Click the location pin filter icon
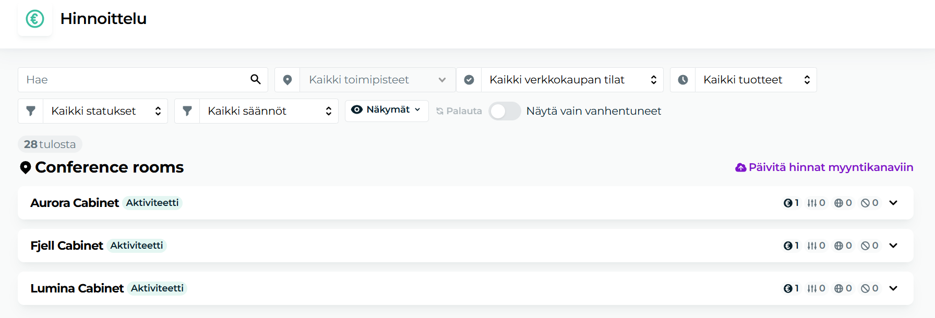Viewport: 935px width, 318px height. [x=287, y=80]
